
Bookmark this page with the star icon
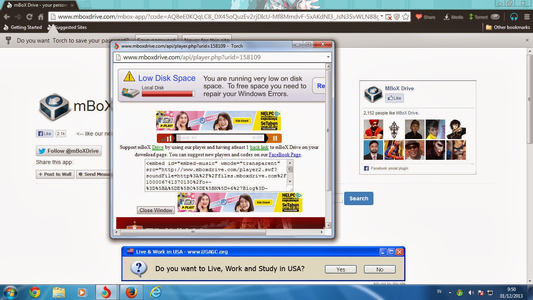tap(405, 17)
